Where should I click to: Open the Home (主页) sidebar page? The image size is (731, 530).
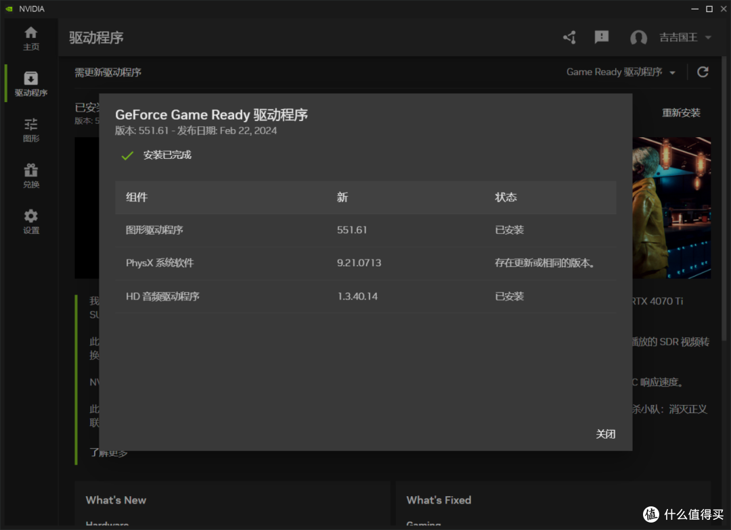tap(31, 38)
